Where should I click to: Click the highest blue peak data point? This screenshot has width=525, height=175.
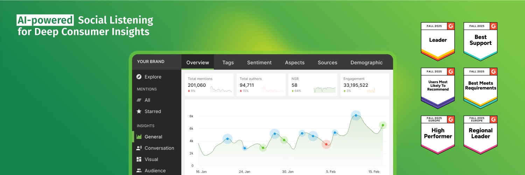tap(356, 115)
